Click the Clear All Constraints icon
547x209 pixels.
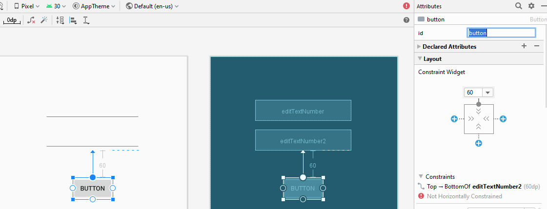31,20
